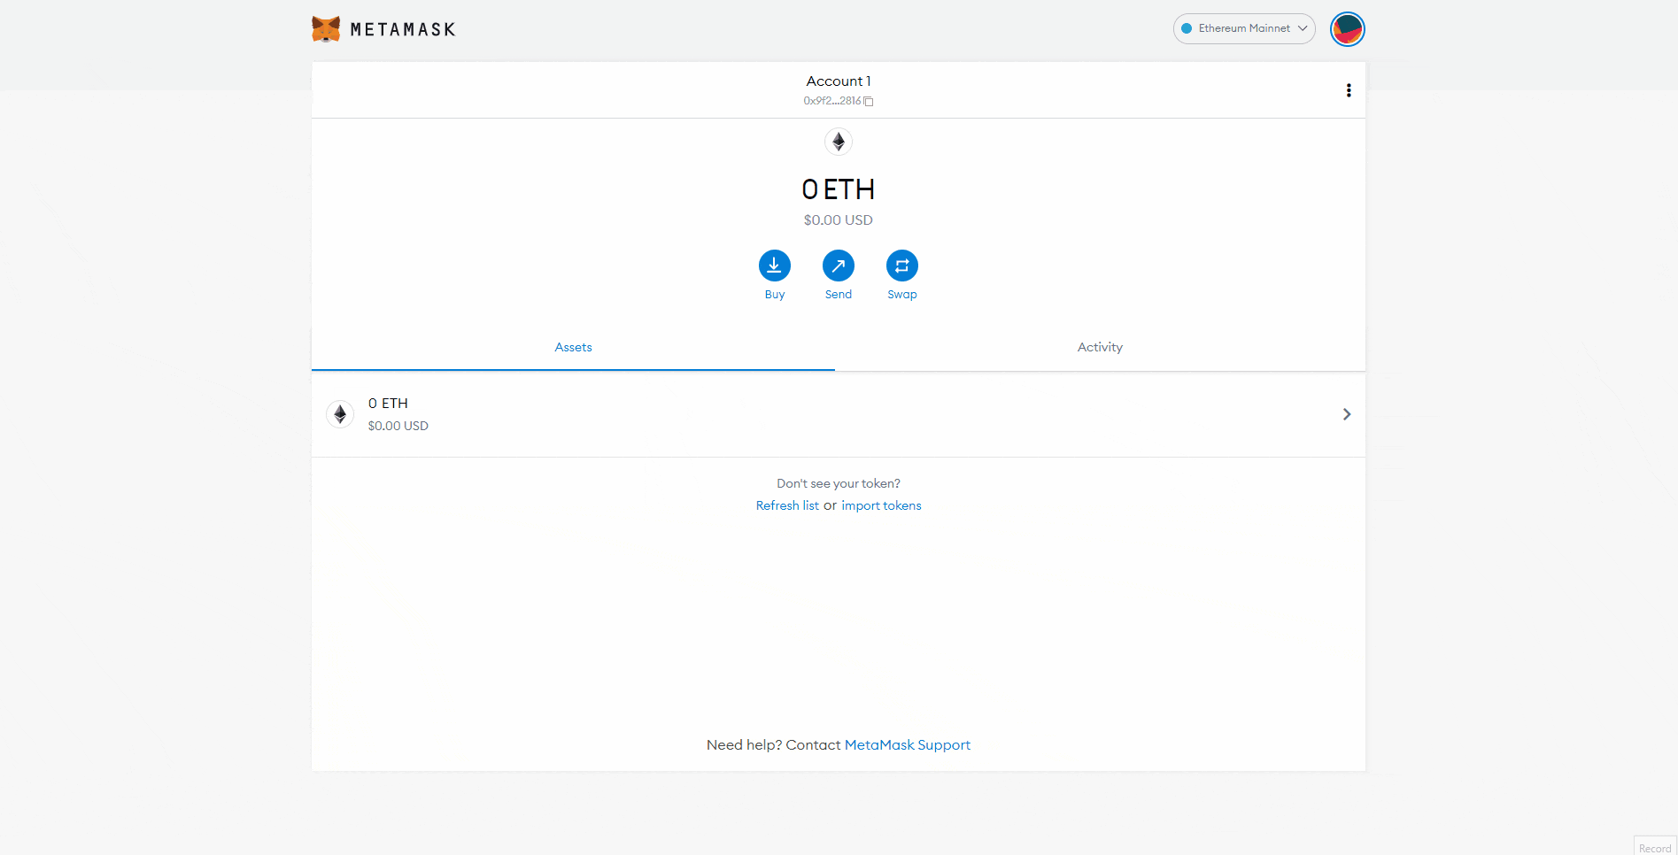Switch to the Assets tab
1678x855 pixels.
(x=573, y=347)
